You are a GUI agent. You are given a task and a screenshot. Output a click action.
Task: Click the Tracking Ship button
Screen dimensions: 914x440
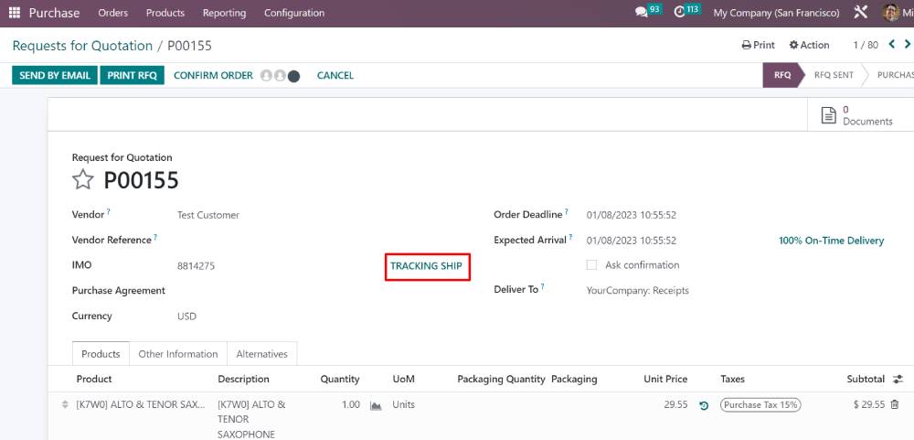(x=426, y=266)
